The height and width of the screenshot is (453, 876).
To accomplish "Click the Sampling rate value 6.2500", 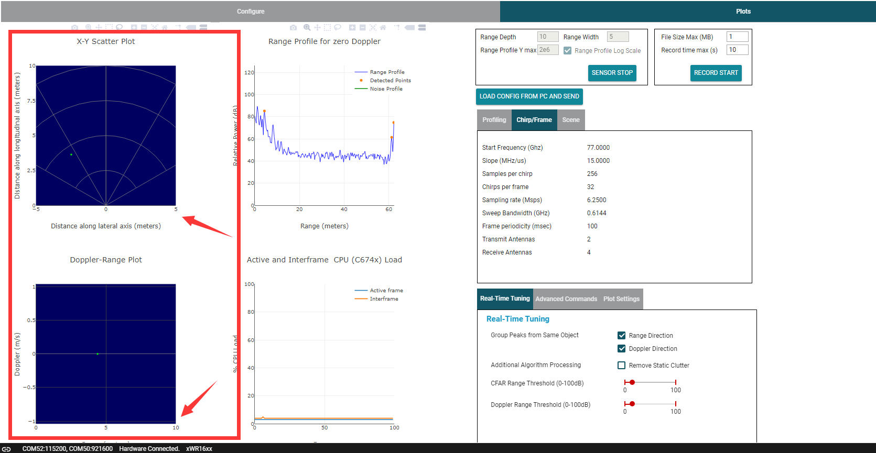I will tap(597, 200).
